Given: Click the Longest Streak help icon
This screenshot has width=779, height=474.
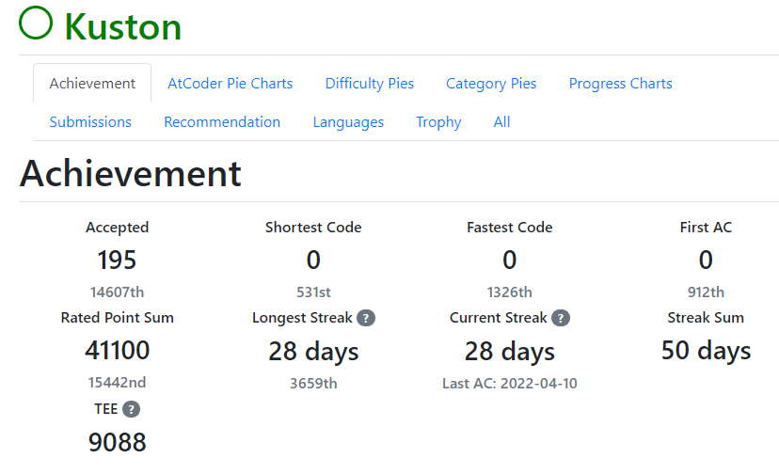Looking at the screenshot, I should pyautogui.click(x=366, y=318).
